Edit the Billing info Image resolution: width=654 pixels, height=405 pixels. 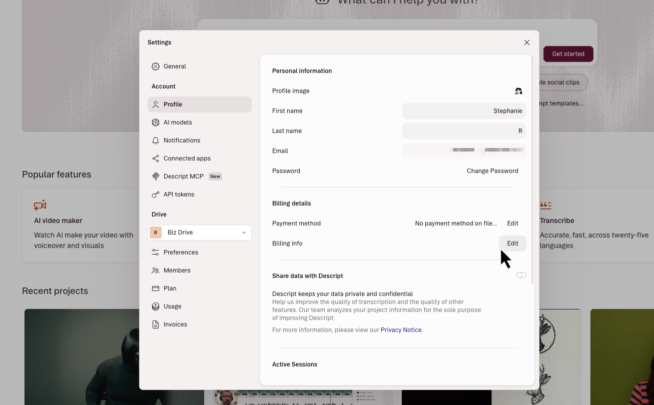tap(512, 243)
